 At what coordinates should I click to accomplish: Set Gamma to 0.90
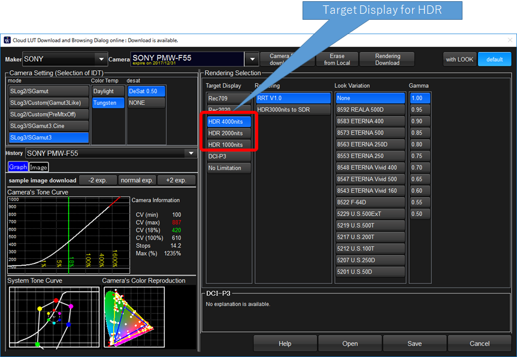(420, 121)
